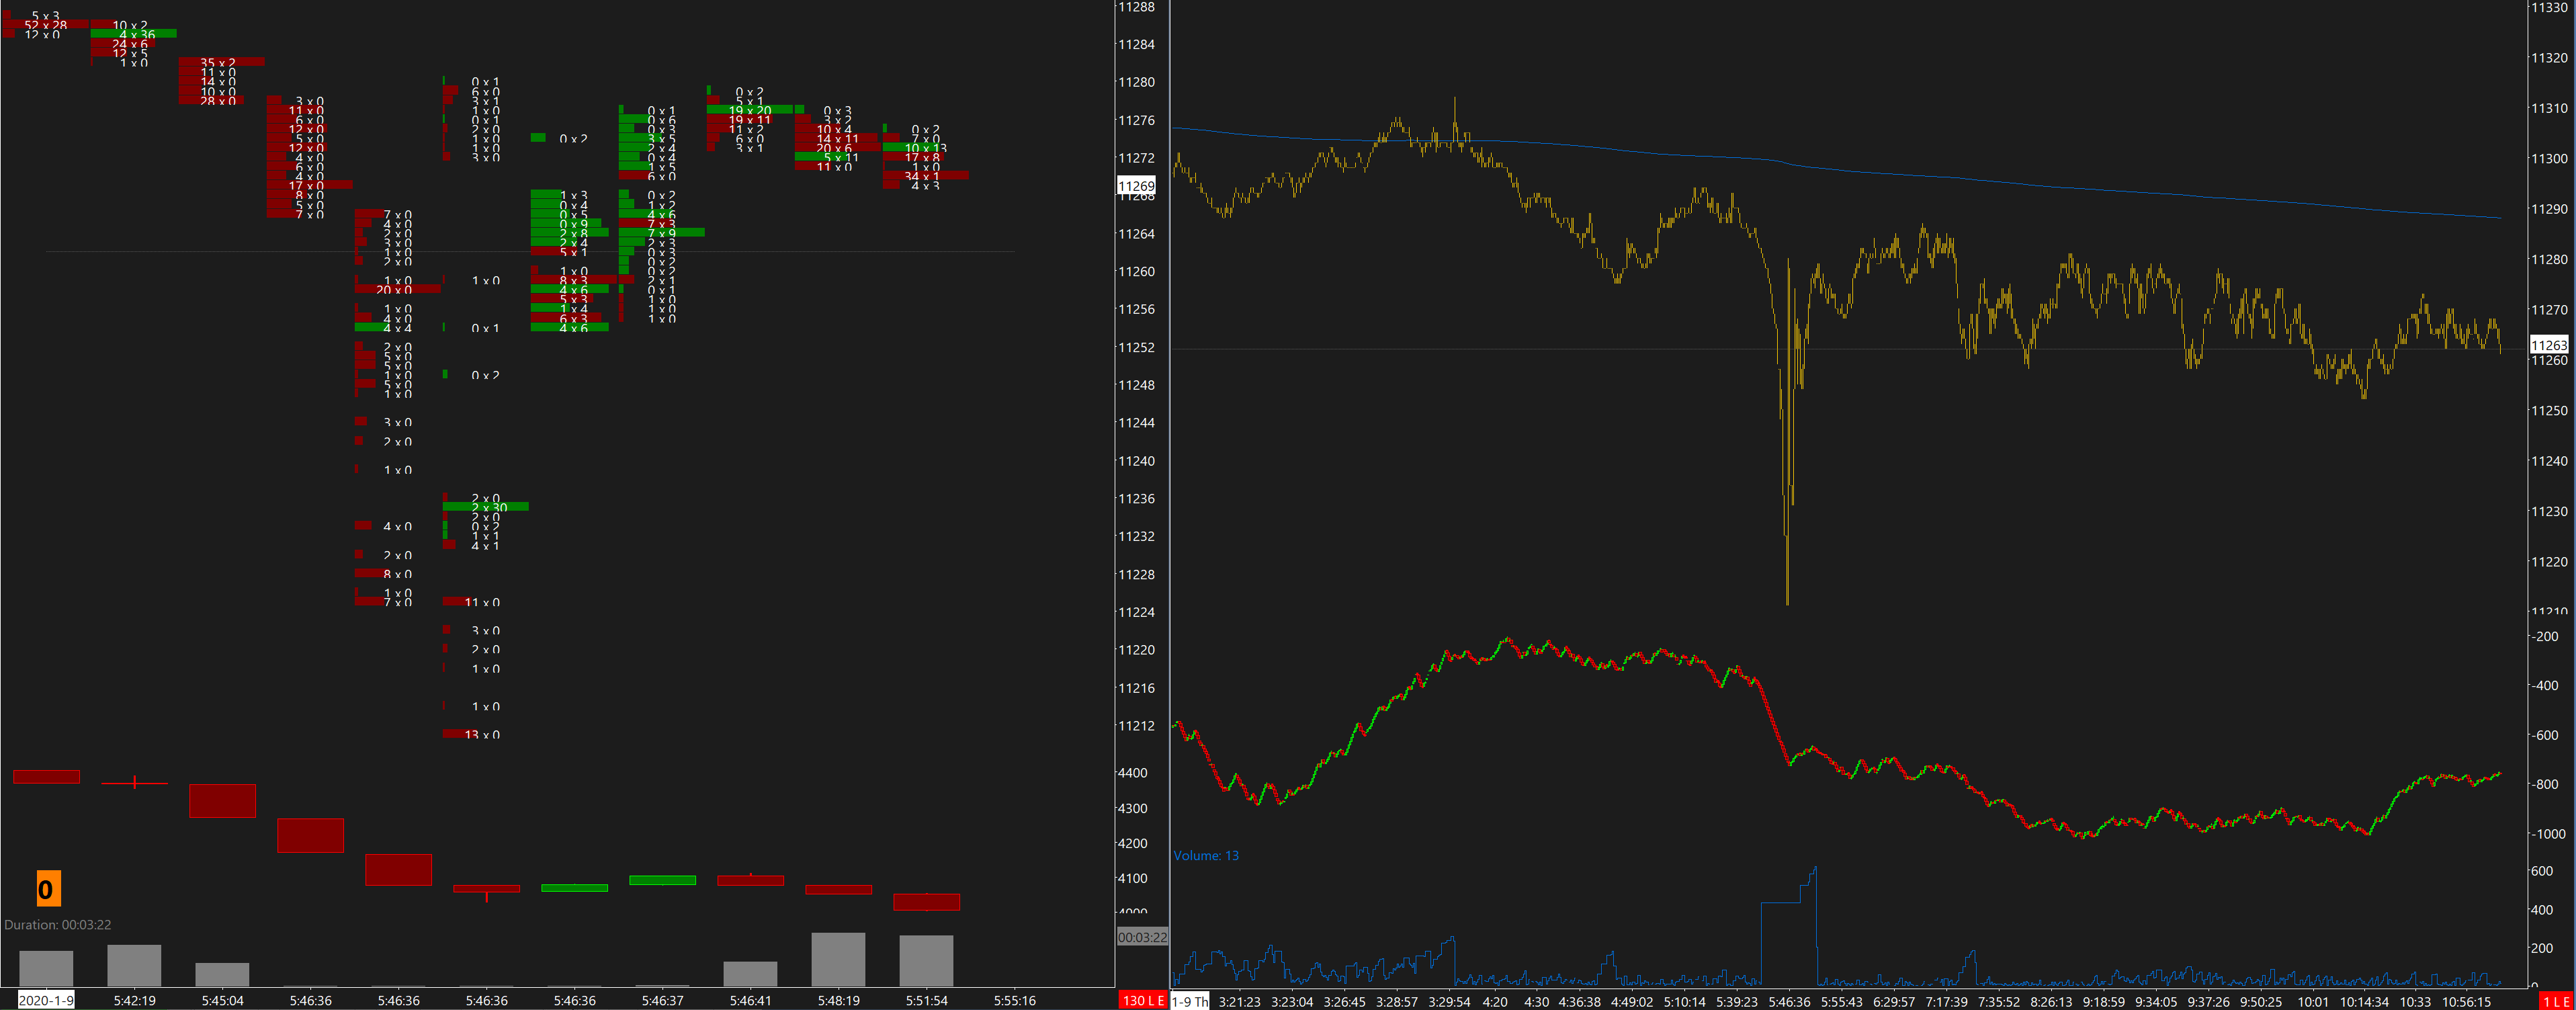Click the -1000 cumulative delta axis label
Image resolution: width=2576 pixels, height=1010 pixels.
2548,834
